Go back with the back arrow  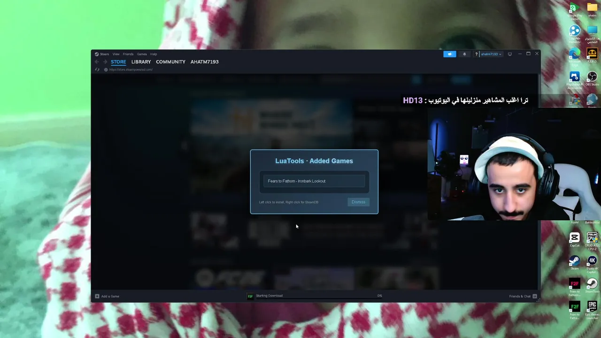pyautogui.click(x=97, y=62)
